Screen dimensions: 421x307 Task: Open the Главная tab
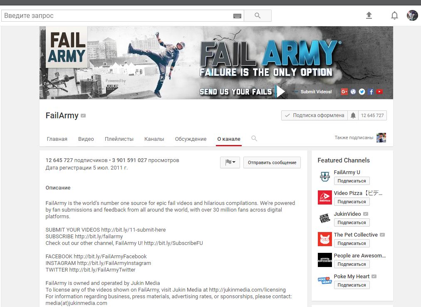pos(57,139)
